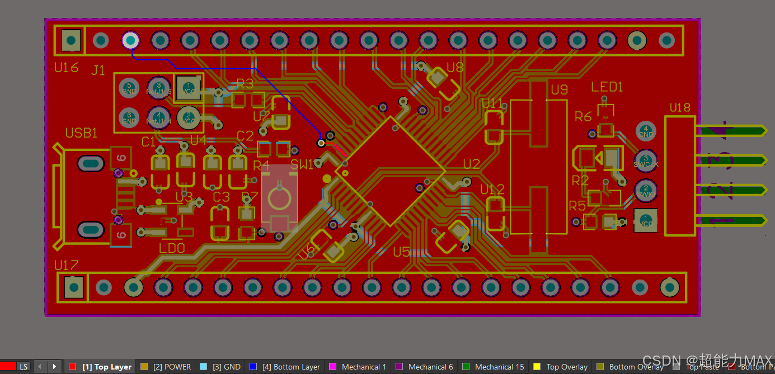The width and height of the screenshot is (775, 374).
Task: Select the highlighted white-ringed pad on U16 header
Action: click(130, 40)
